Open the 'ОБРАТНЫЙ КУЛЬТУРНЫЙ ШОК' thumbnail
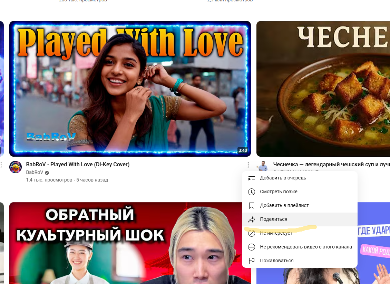 pyautogui.click(x=130, y=243)
